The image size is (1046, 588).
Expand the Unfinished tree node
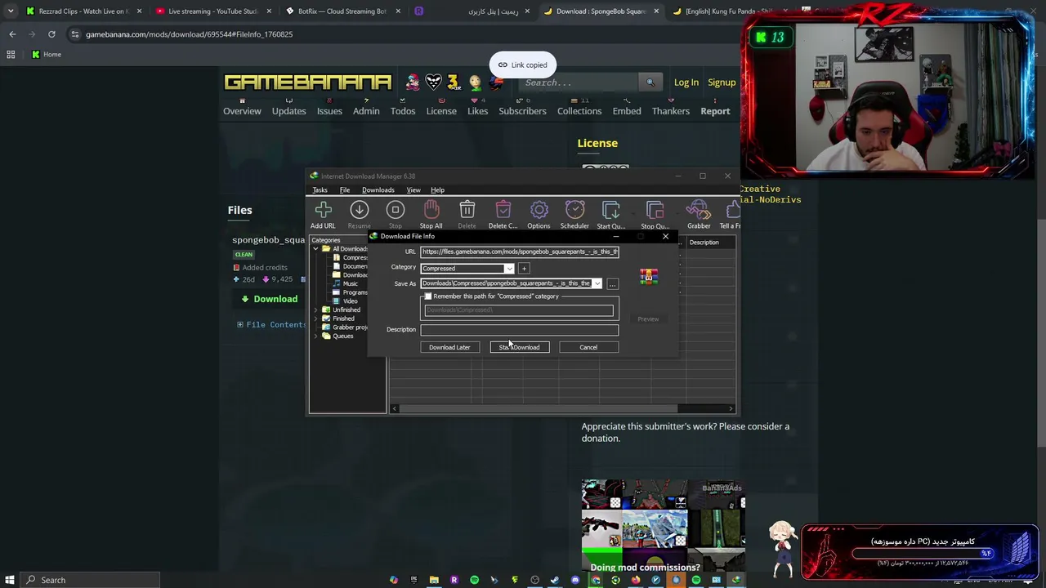point(316,310)
